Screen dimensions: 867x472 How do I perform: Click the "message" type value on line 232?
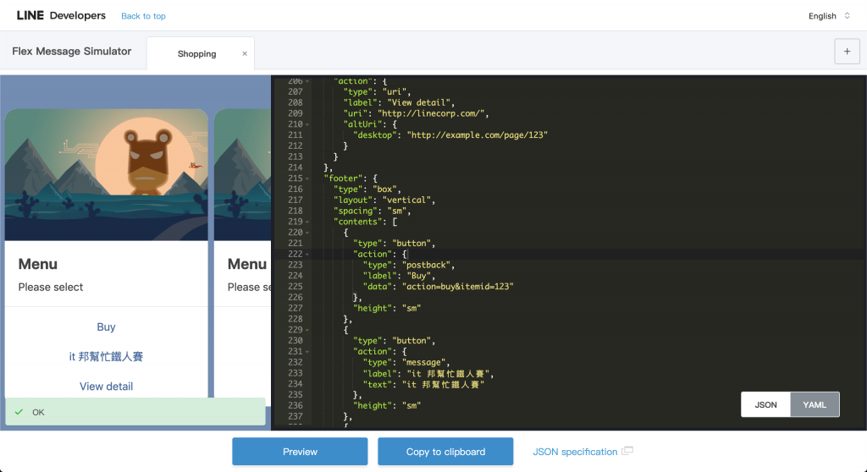coord(423,363)
